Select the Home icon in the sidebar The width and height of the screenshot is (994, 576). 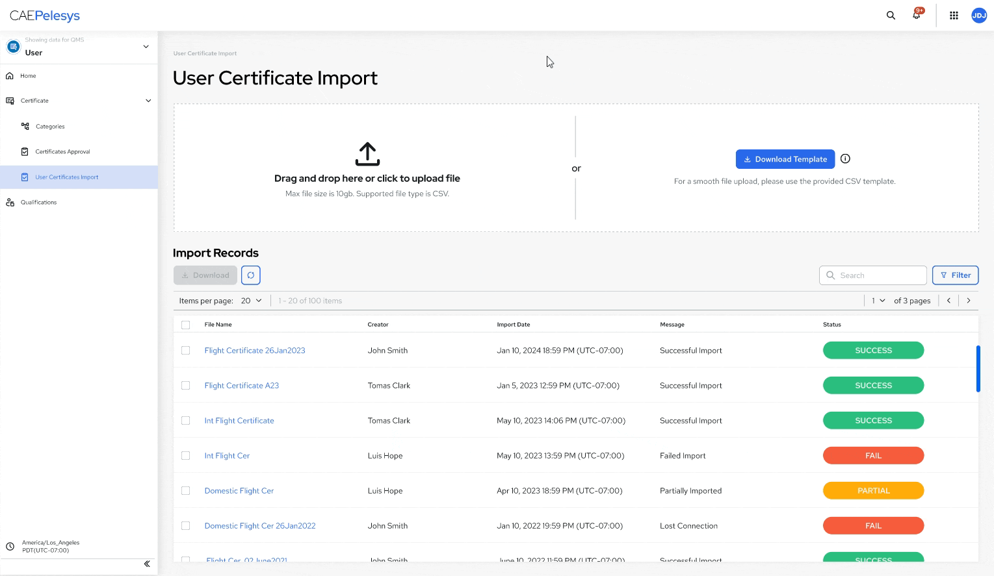10,76
